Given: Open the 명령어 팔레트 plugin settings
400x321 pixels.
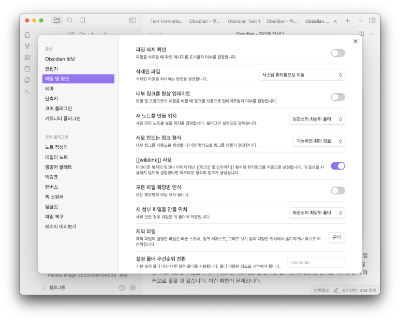Looking at the screenshot, I should [x=78, y=167].
